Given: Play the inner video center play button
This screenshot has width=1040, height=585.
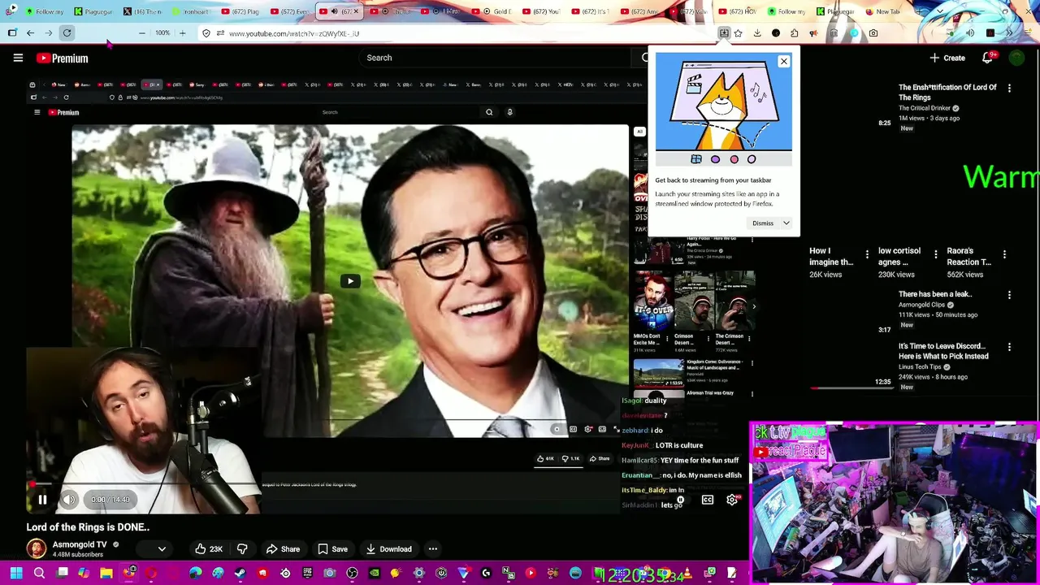Looking at the screenshot, I should [x=350, y=281].
